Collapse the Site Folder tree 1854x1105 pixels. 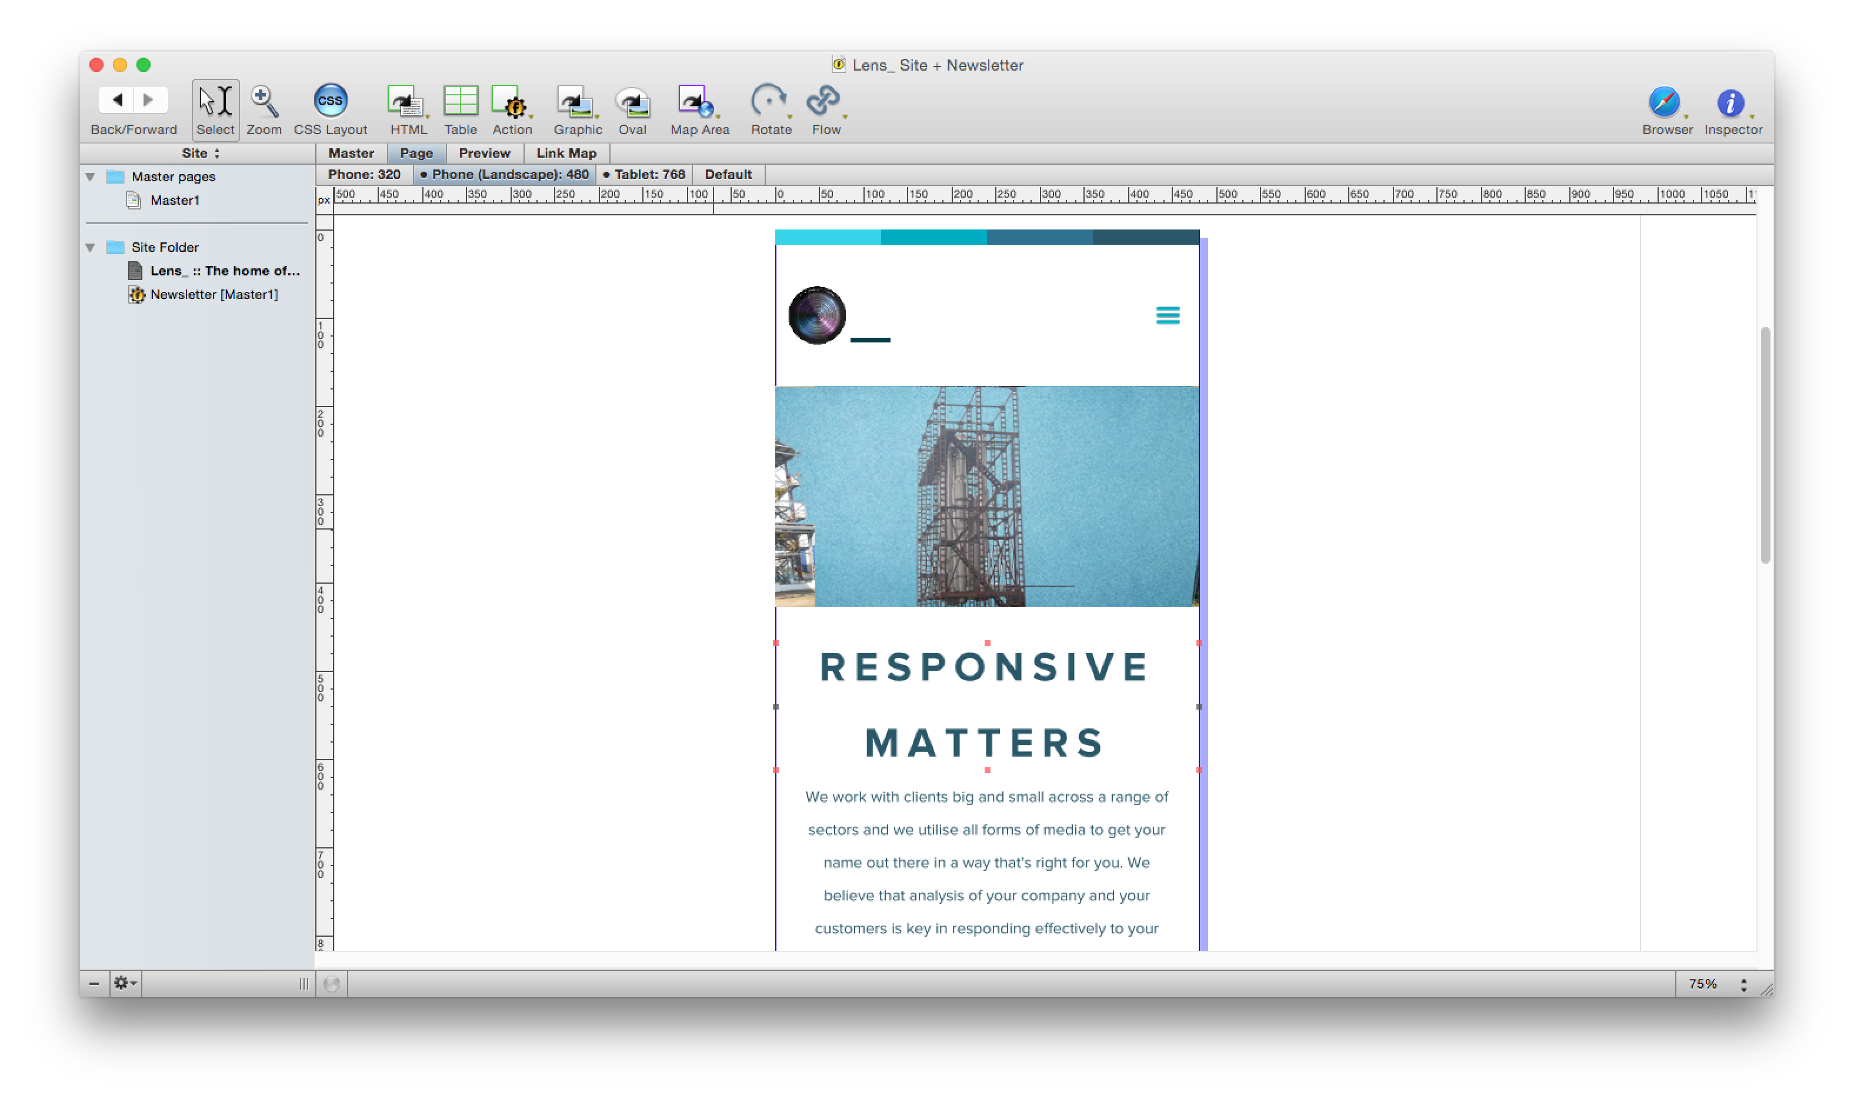[x=91, y=247]
